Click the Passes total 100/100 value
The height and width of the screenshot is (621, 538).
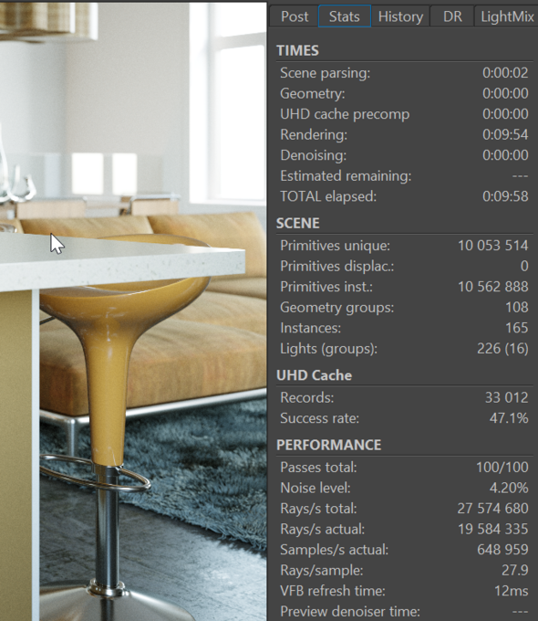502,468
